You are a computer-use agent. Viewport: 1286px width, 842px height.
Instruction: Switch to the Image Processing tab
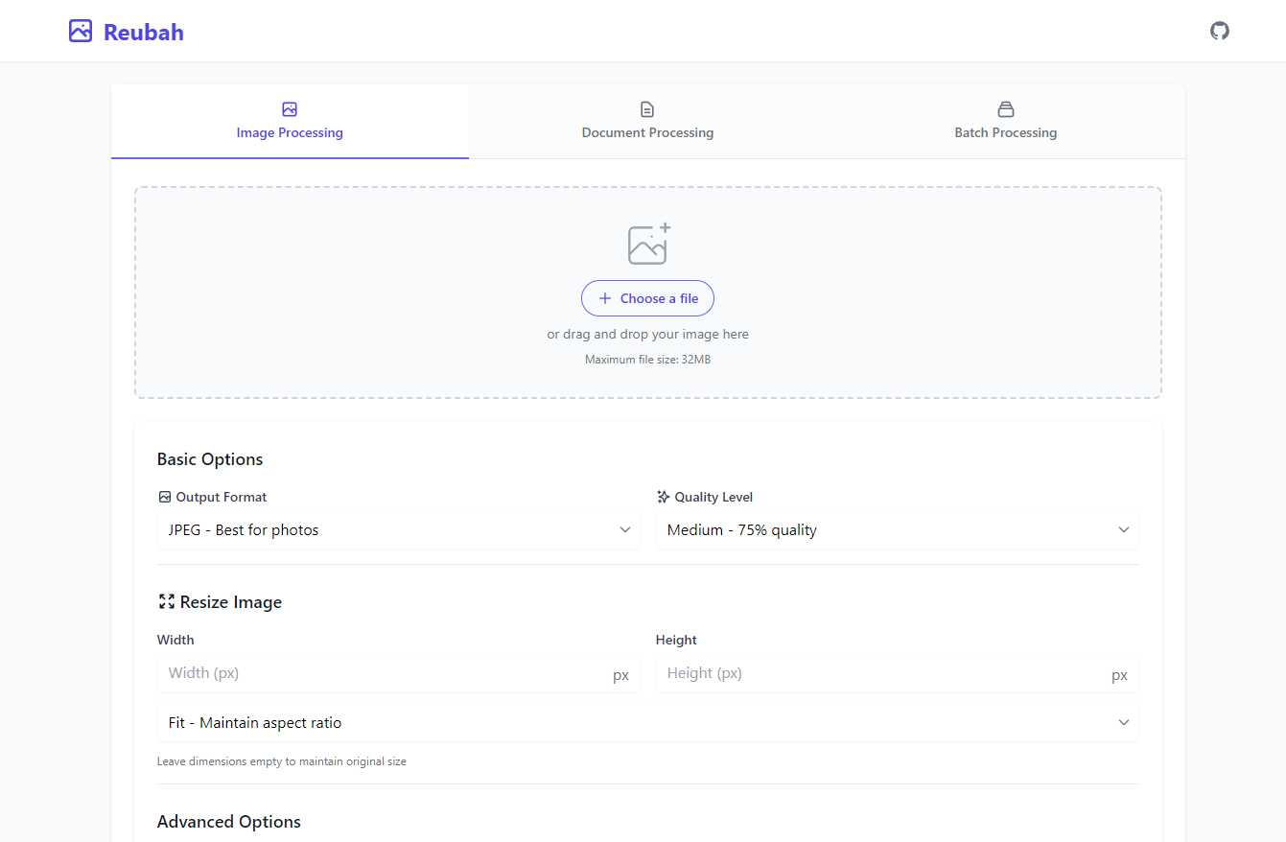tap(290, 122)
